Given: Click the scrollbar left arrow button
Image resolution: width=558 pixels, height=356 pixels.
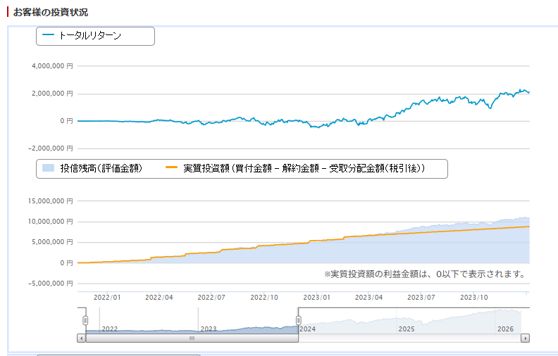Looking at the screenshot, I should click(82, 338).
